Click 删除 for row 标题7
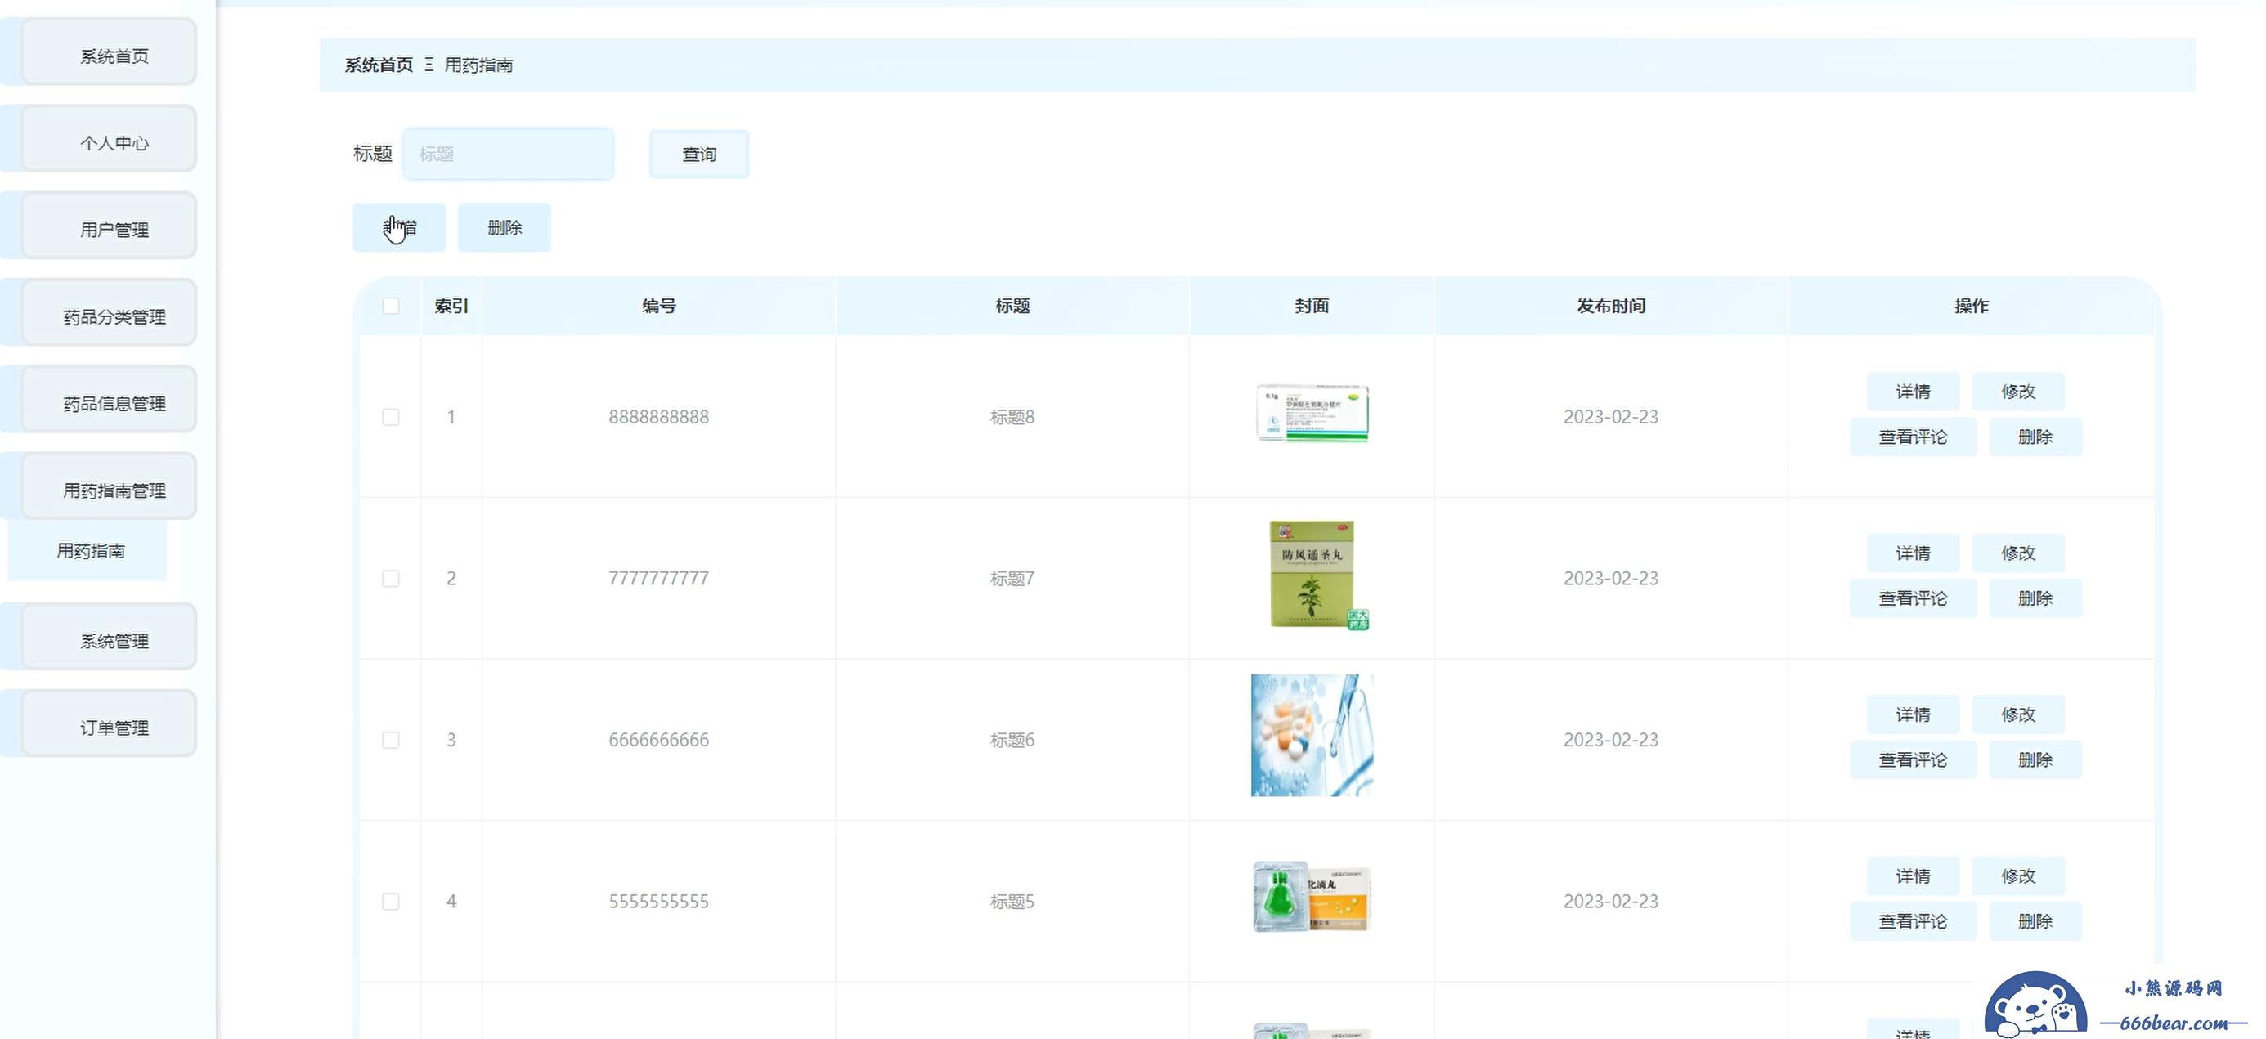 pyautogui.click(x=2035, y=598)
